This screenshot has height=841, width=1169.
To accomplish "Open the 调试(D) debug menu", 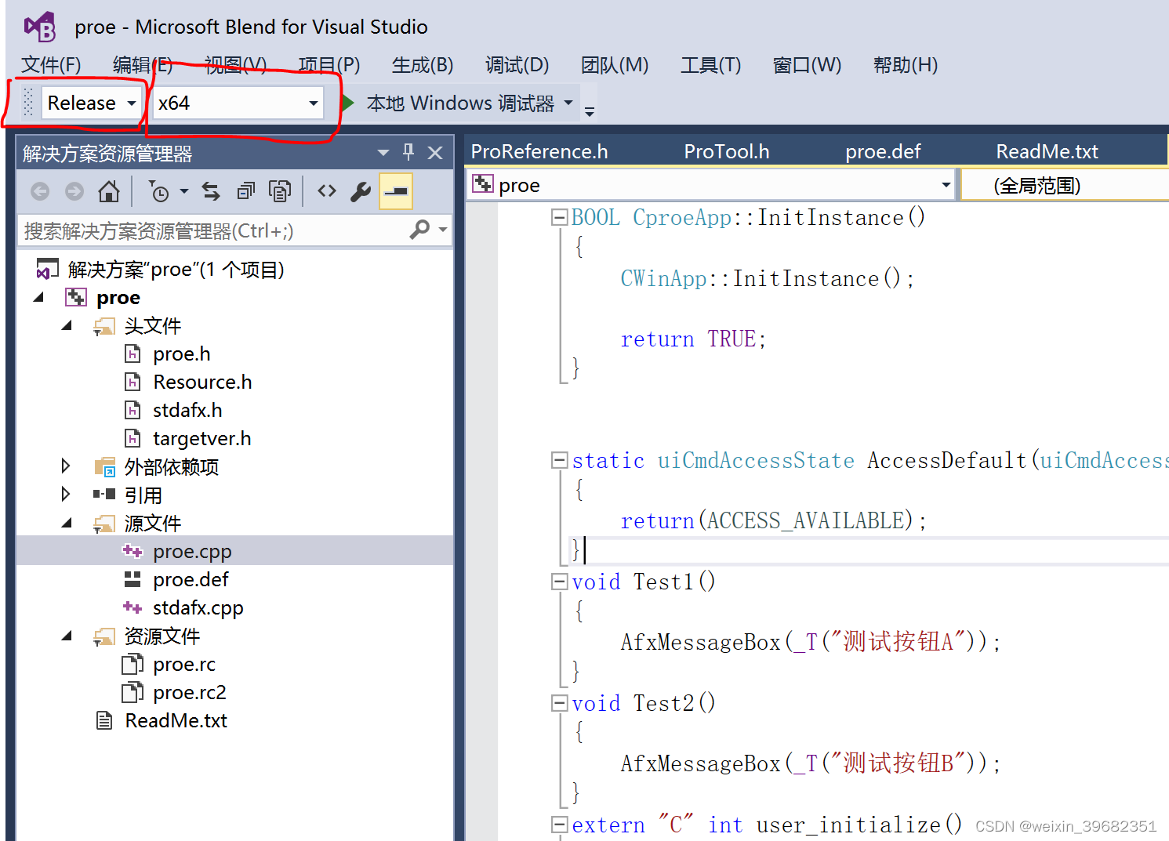I will [517, 65].
